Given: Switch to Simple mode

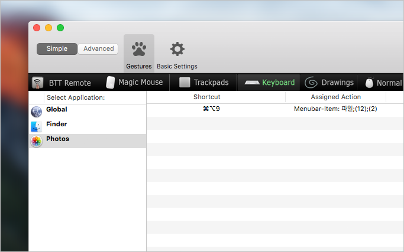Looking at the screenshot, I should point(57,48).
